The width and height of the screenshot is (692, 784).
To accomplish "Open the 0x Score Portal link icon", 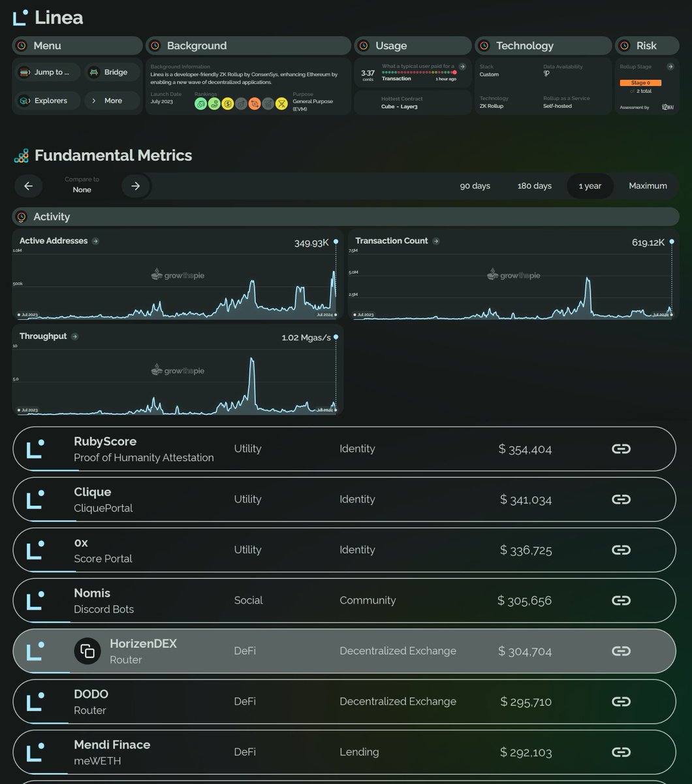I will [621, 549].
